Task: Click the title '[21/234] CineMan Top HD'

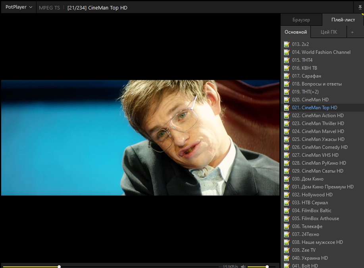Action: [97, 8]
